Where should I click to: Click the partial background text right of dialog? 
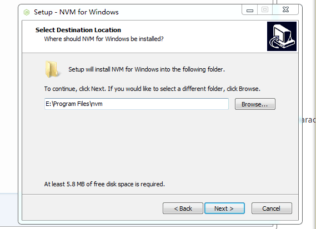[x=308, y=120]
